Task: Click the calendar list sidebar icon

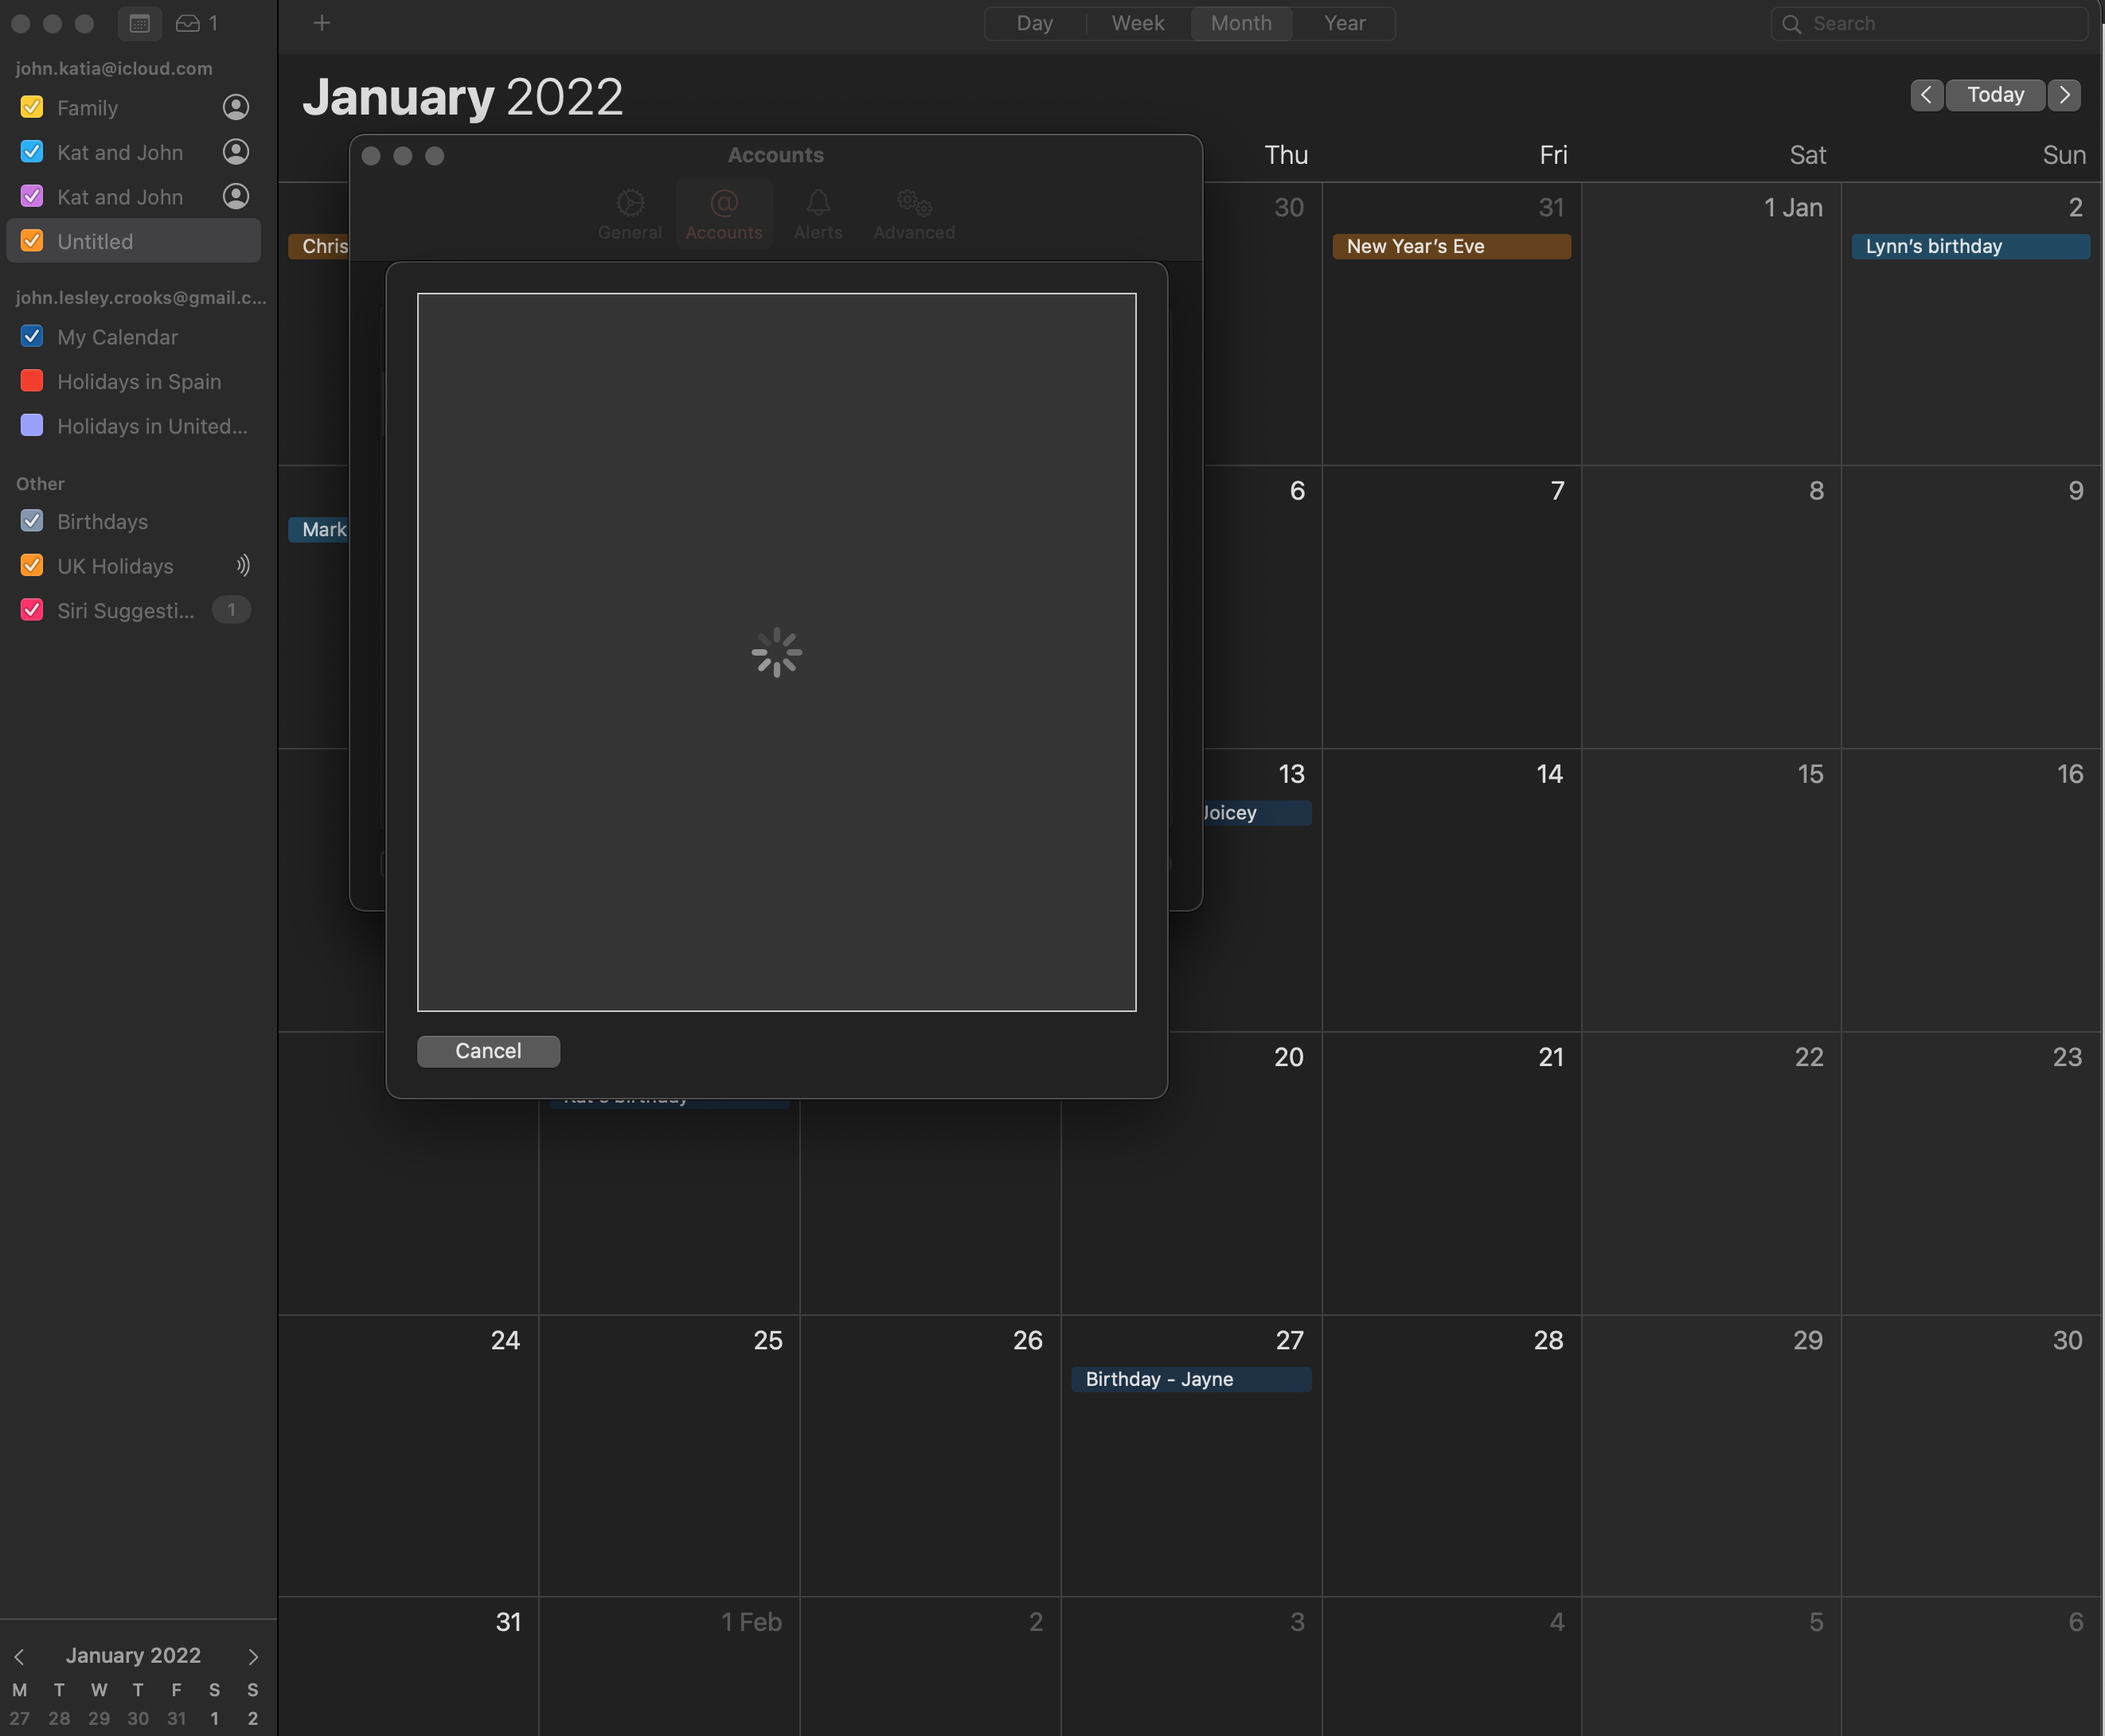Action: [139, 23]
